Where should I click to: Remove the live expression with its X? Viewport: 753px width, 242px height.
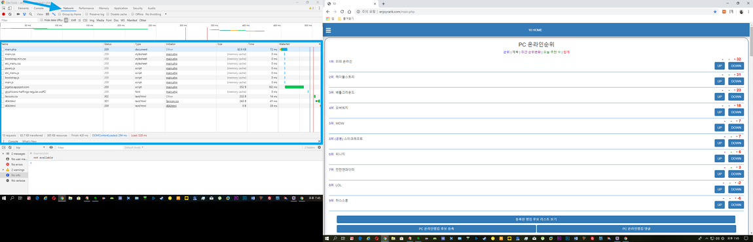point(31,153)
